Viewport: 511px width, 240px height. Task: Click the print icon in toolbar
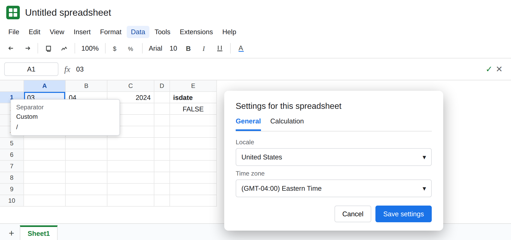(x=48, y=49)
